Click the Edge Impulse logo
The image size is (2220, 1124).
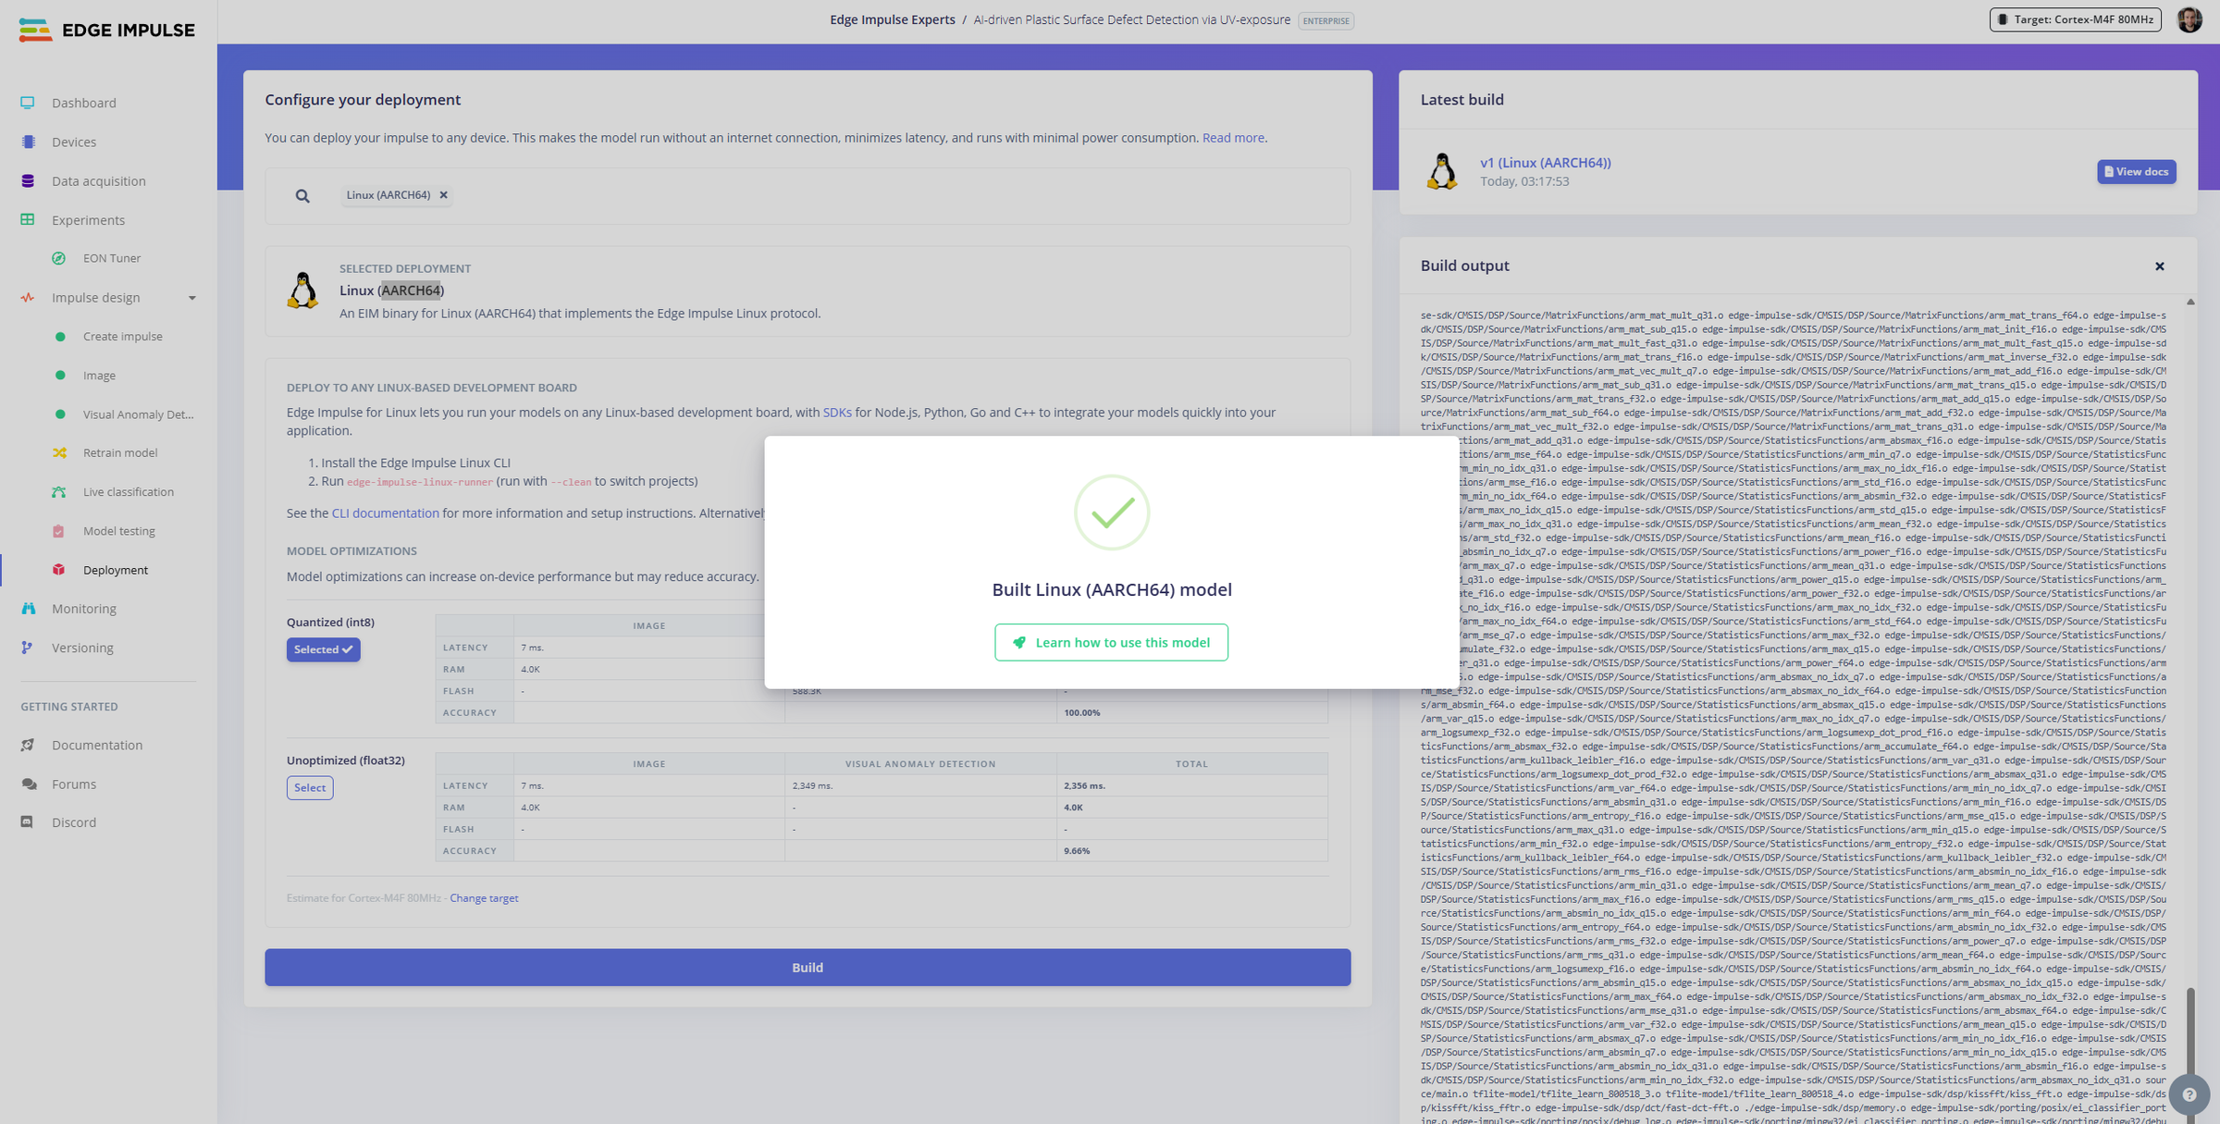pyautogui.click(x=107, y=30)
